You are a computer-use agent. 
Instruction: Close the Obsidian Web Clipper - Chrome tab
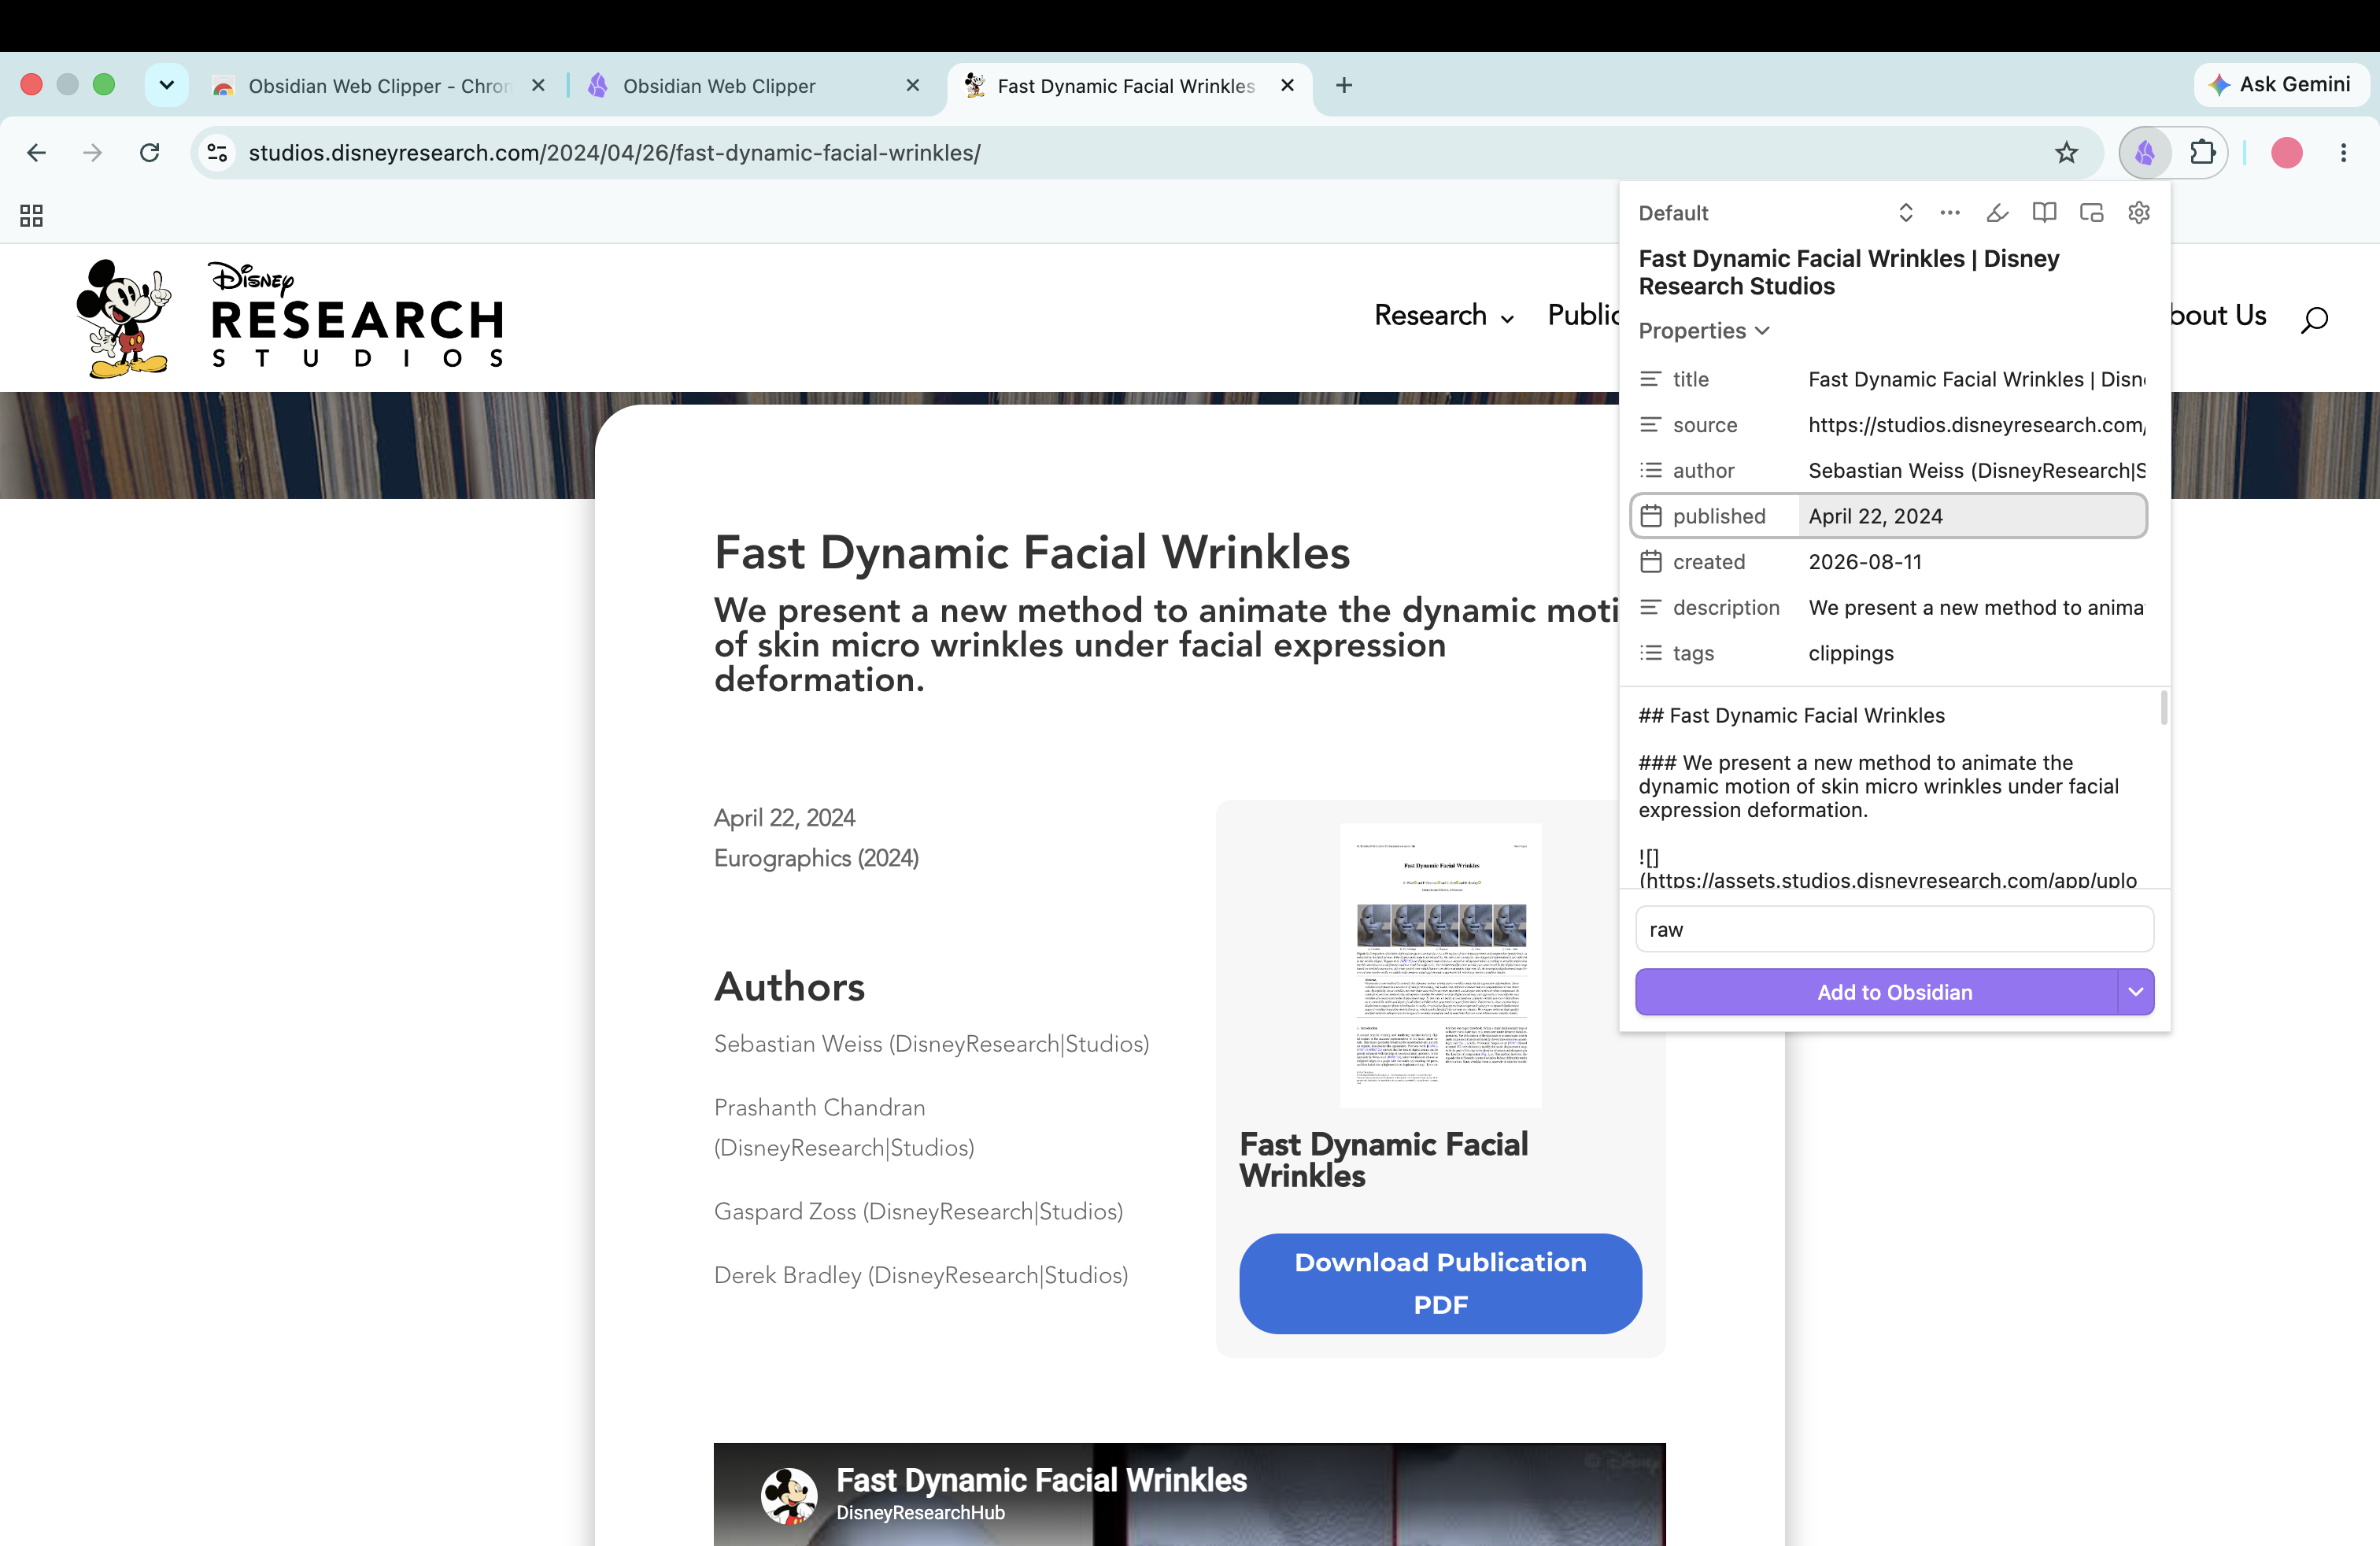click(x=538, y=86)
